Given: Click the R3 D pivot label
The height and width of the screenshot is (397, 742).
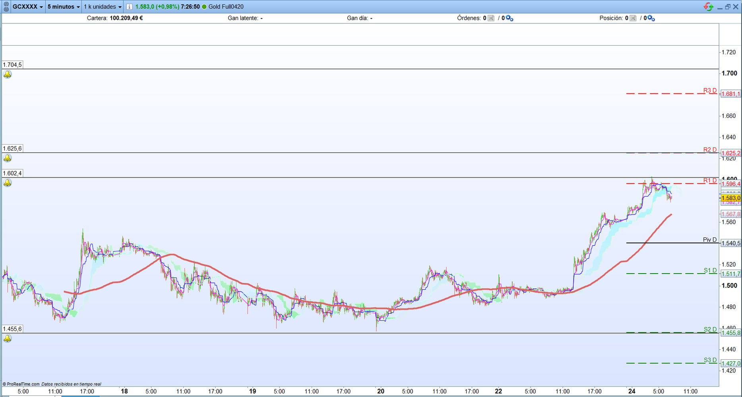Looking at the screenshot, I should tap(710, 91).
